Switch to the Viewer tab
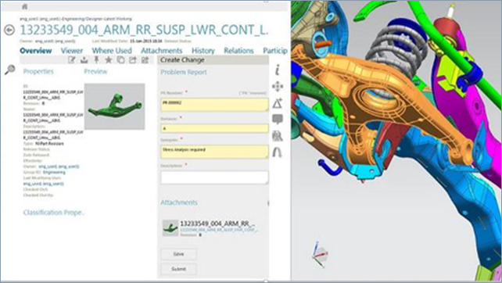The height and width of the screenshot is (283, 502). 72,51
